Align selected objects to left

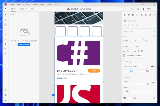[x=142, y=15]
